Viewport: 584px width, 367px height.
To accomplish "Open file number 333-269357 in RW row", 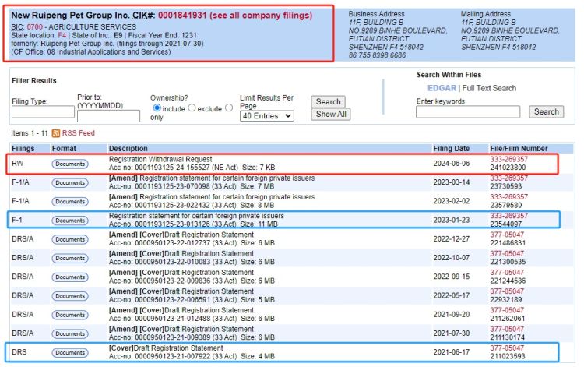I will pyautogui.click(x=508, y=159).
